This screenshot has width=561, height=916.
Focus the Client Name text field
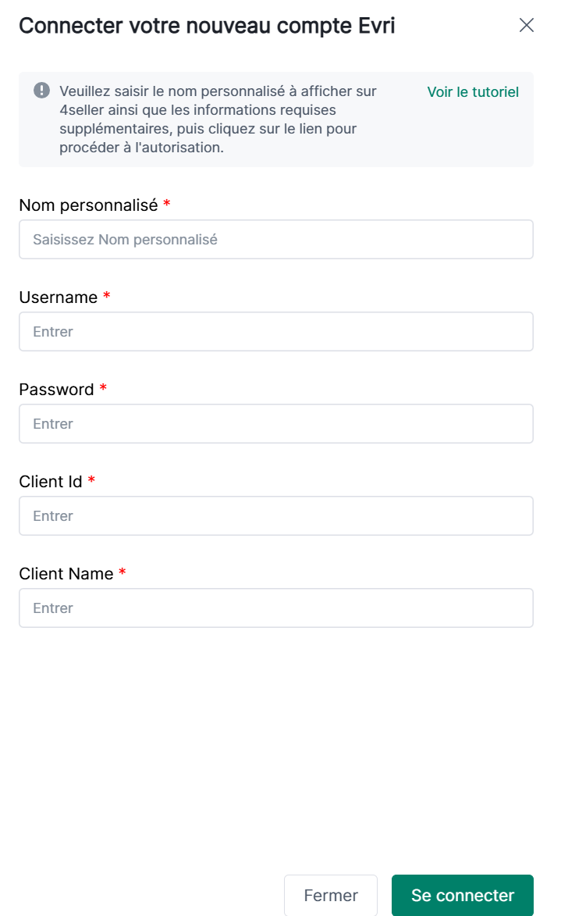coord(276,608)
